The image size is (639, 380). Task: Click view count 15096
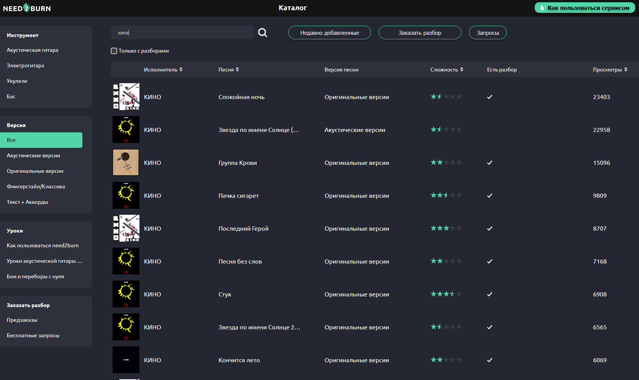point(602,163)
